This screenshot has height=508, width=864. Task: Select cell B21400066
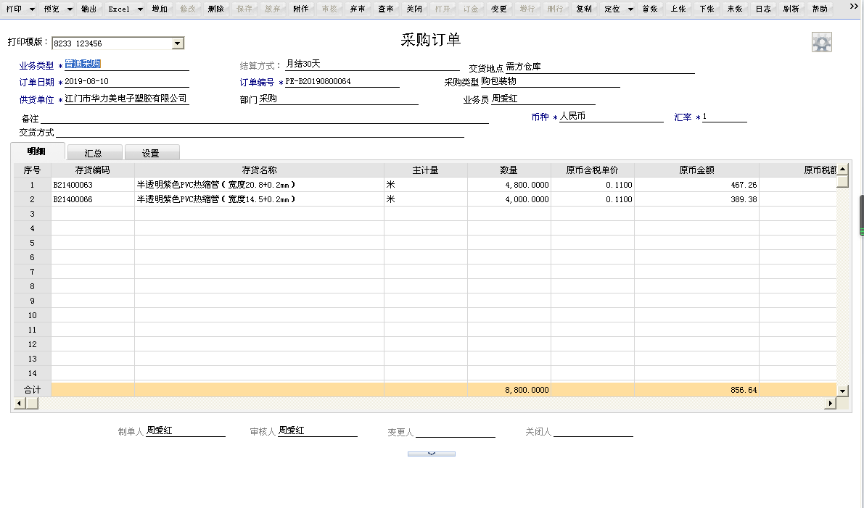click(x=93, y=199)
